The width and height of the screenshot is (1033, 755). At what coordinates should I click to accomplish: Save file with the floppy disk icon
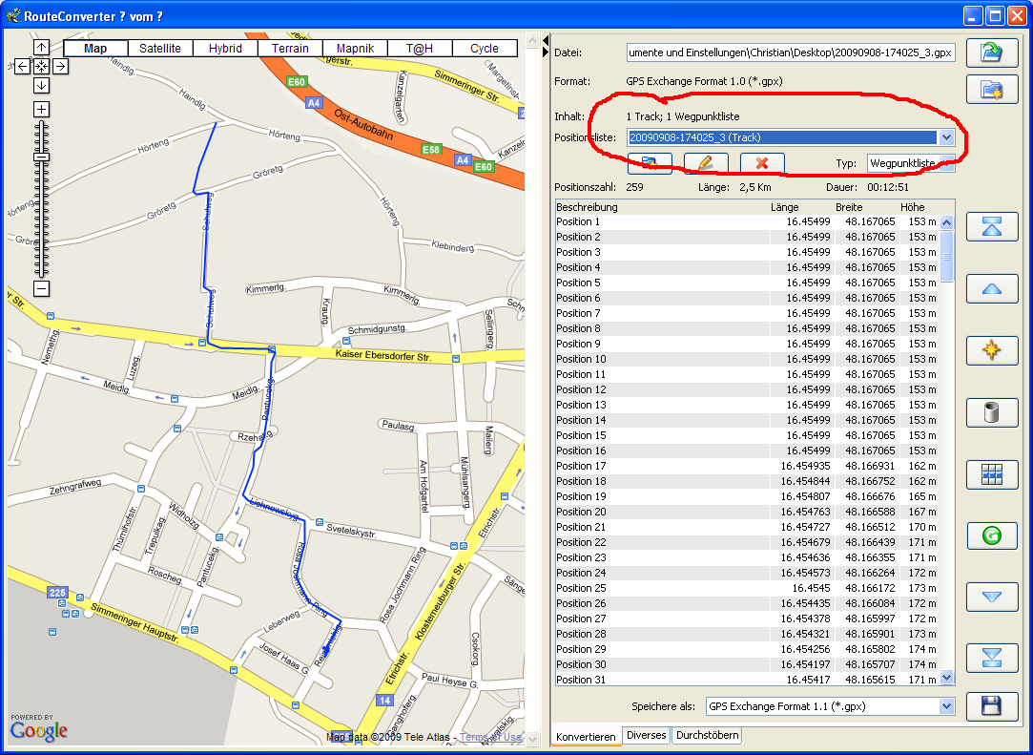992,706
